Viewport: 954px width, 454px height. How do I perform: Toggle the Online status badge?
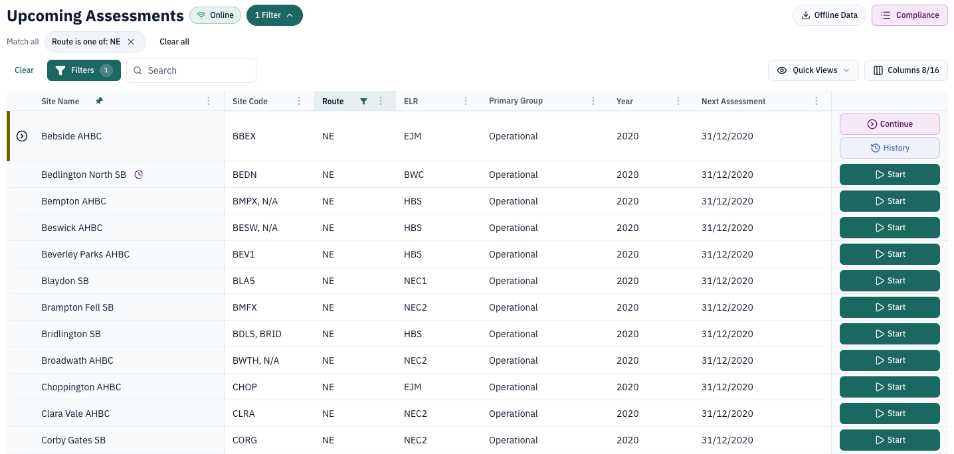(x=215, y=15)
